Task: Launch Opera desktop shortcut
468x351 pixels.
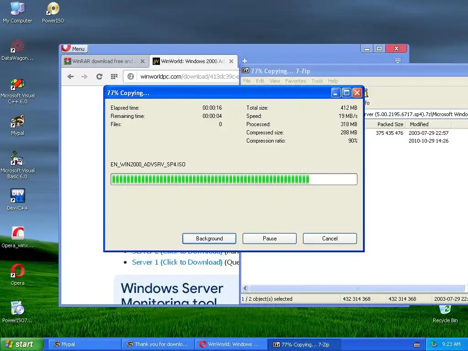Action: click(17, 275)
